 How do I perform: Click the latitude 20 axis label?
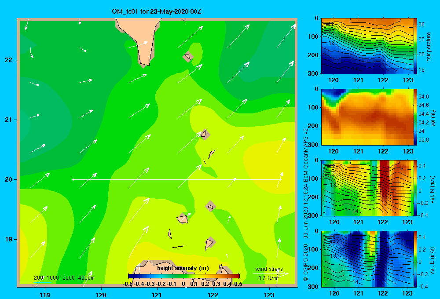(x=8, y=179)
